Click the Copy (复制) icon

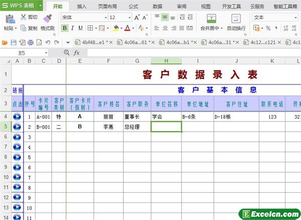[23, 28]
